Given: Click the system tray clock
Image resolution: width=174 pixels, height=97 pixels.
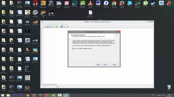Looking at the screenshot, I should click(x=169, y=95).
